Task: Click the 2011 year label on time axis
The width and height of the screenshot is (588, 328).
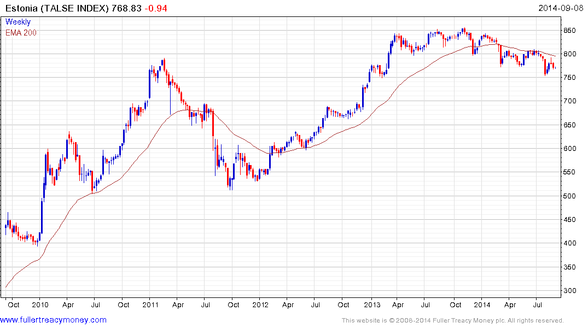Action: point(150,304)
